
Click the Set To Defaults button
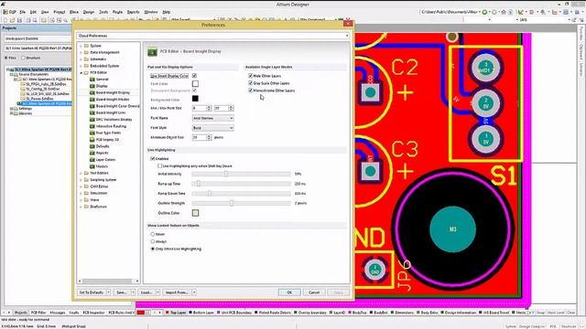[92, 292]
